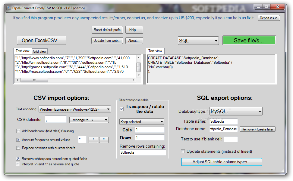Click the single quote ' button
Screen dimensions: 293x181
[93, 140]
